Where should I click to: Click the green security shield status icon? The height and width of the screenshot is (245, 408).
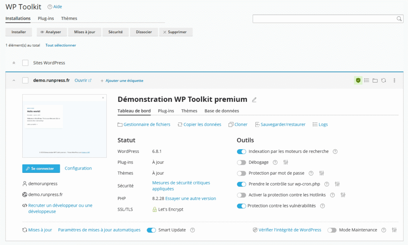coord(358,81)
